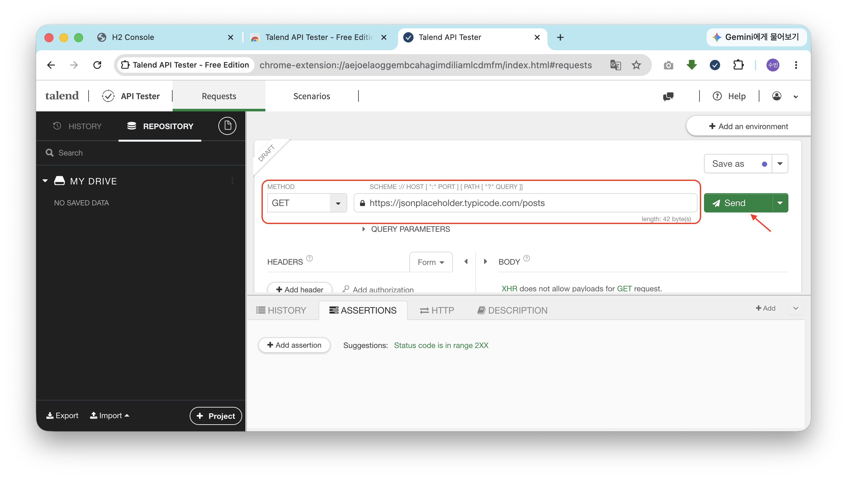847x479 pixels.
Task: Click the Save as button
Action: (738, 164)
